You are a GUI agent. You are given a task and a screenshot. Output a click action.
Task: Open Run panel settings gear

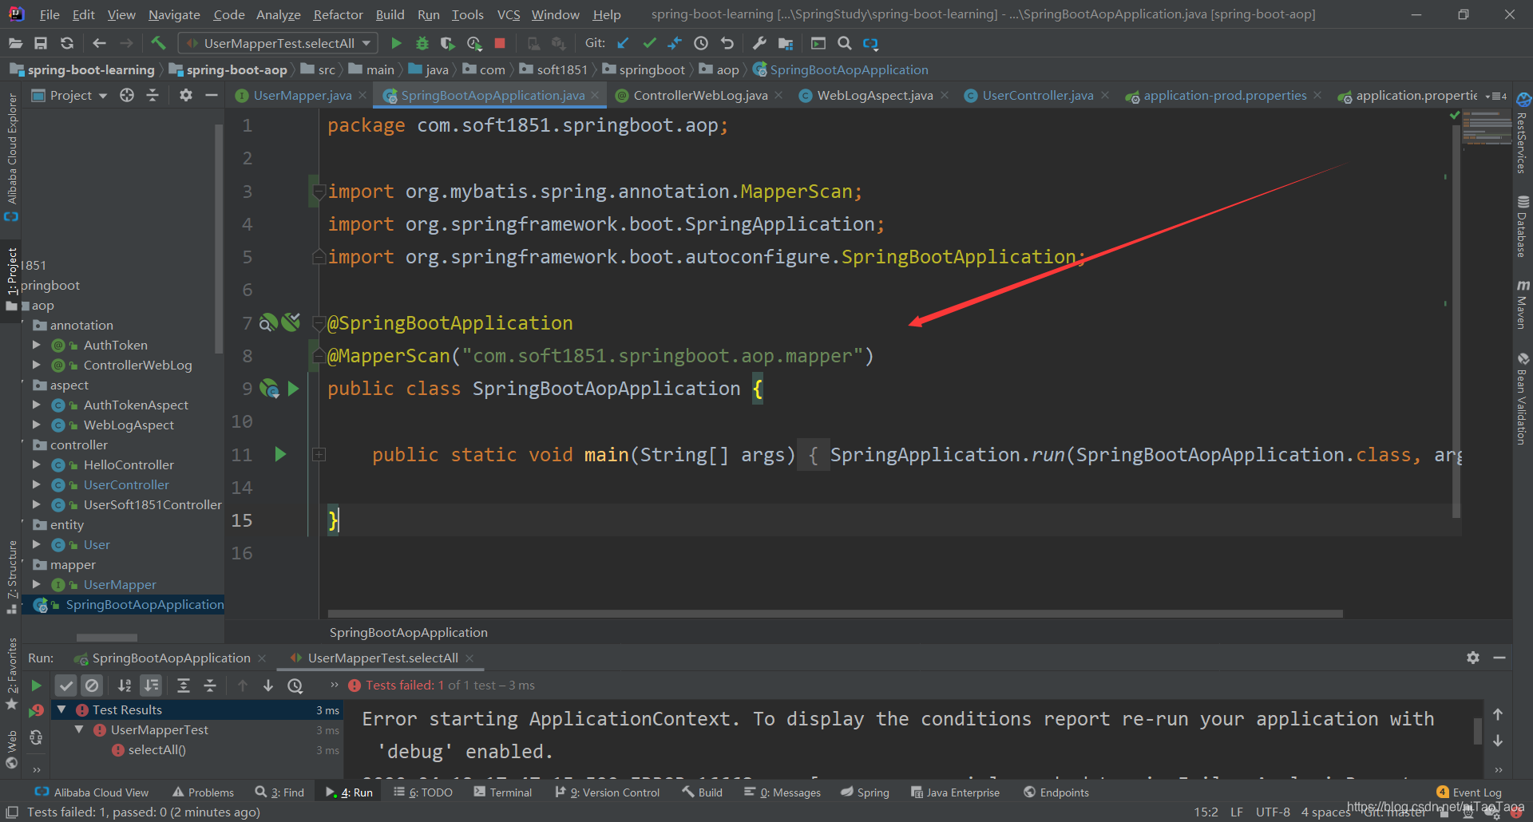1473,658
